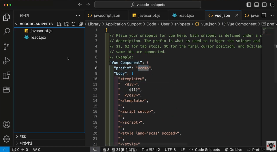277x152 pixels.
Task: Create a new file in VSCODE-SNIPPETS
Action: 59,24
